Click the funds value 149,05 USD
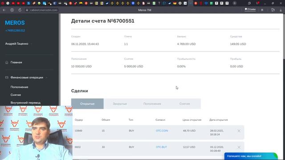 [x=238, y=44]
